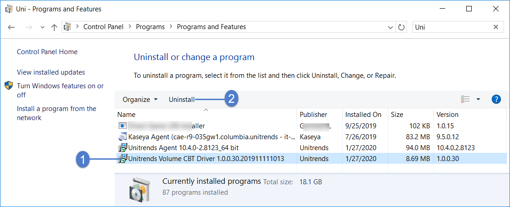Viewport: 510px width, 207px height.
Task: Click the Unitrends Volume CBT Driver icon
Action: click(123, 159)
